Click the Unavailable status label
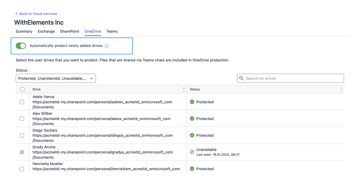 click(x=206, y=149)
